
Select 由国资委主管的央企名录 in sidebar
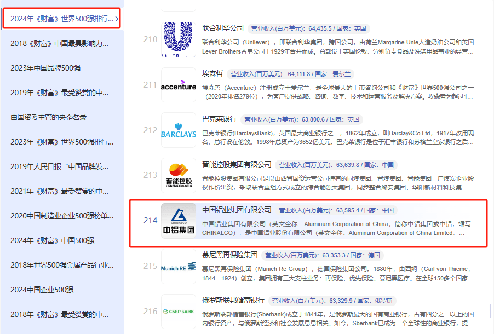pyautogui.click(x=49, y=117)
